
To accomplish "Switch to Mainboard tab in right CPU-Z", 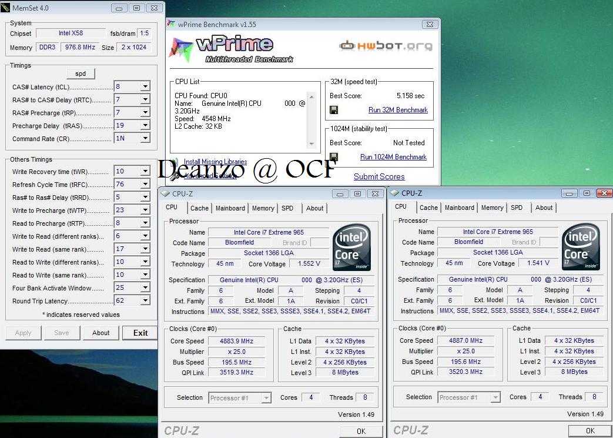I will click(460, 208).
